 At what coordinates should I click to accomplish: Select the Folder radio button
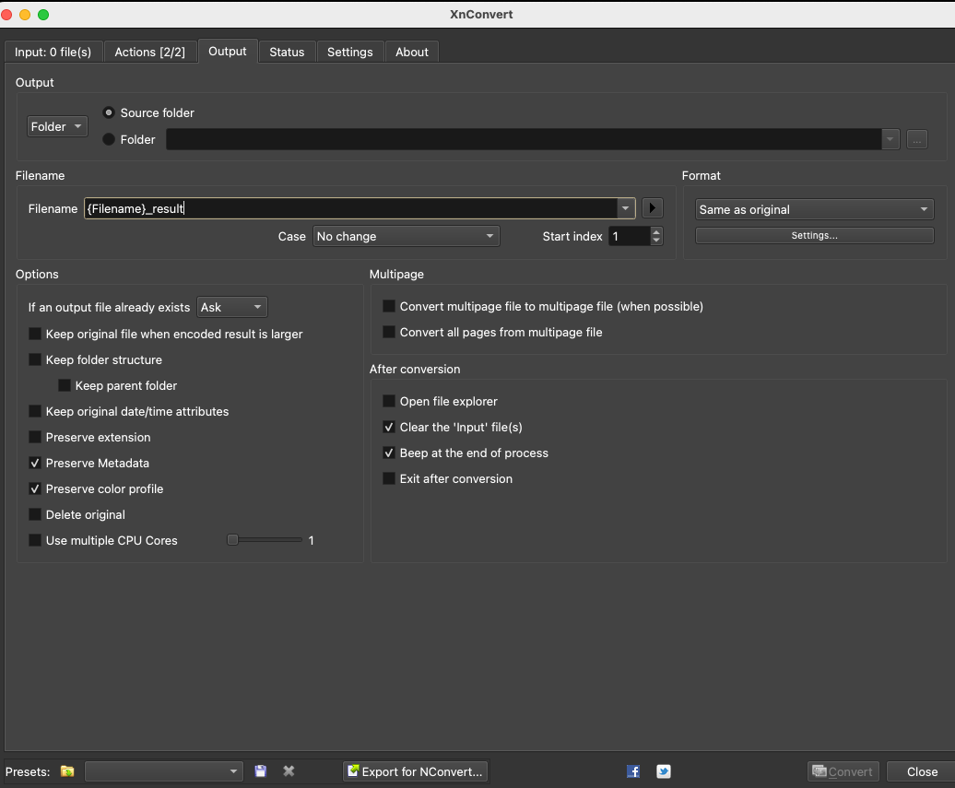pyautogui.click(x=109, y=139)
